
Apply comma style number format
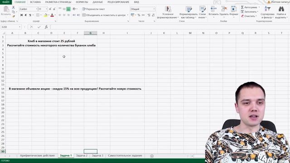(143, 15)
